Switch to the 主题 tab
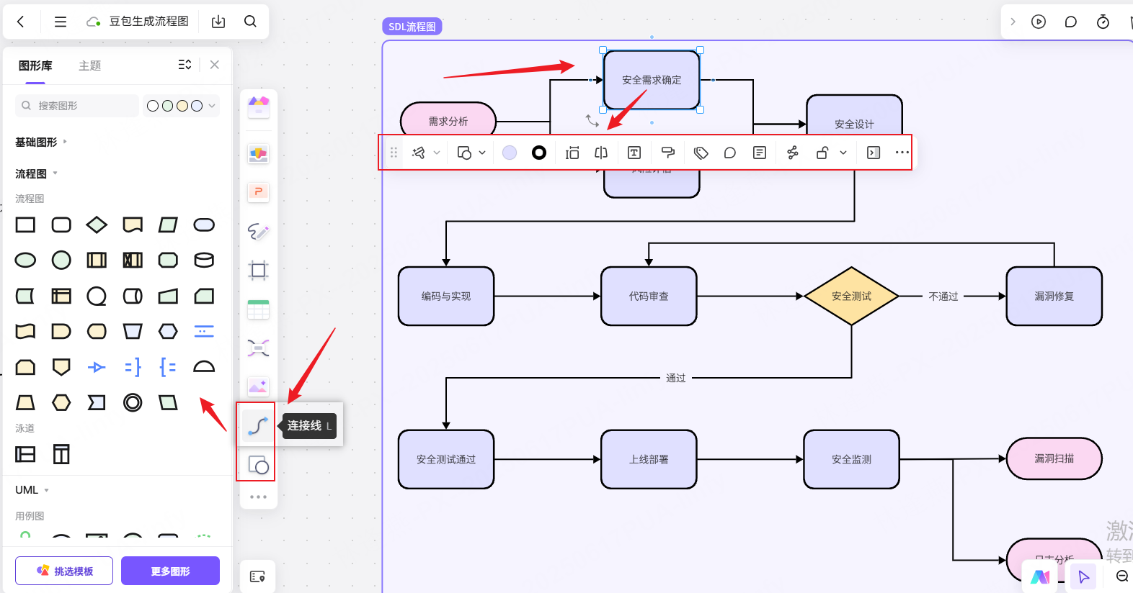Image resolution: width=1133 pixels, height=593 pixels. pyautogui.click(x=90, y=65)
